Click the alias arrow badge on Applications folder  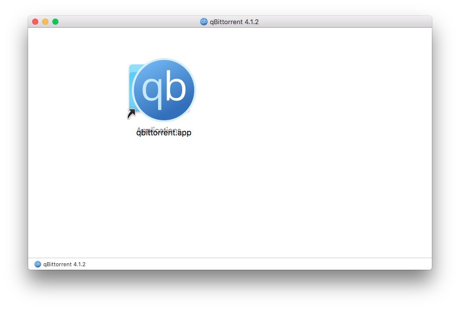click(x=131, y=114)
